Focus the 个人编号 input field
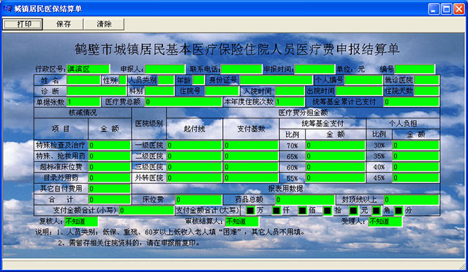This screenshot has height=272, width=468. coord(363,80)
